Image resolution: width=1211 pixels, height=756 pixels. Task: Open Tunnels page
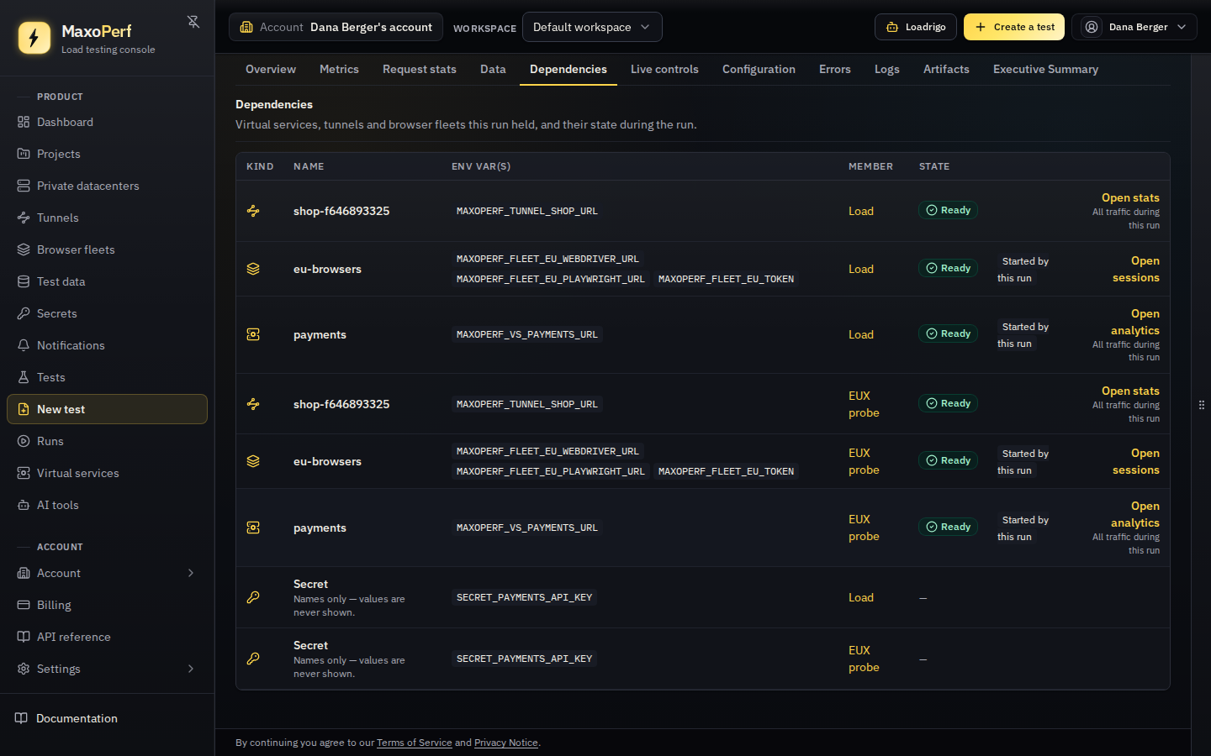coord(107,218)
